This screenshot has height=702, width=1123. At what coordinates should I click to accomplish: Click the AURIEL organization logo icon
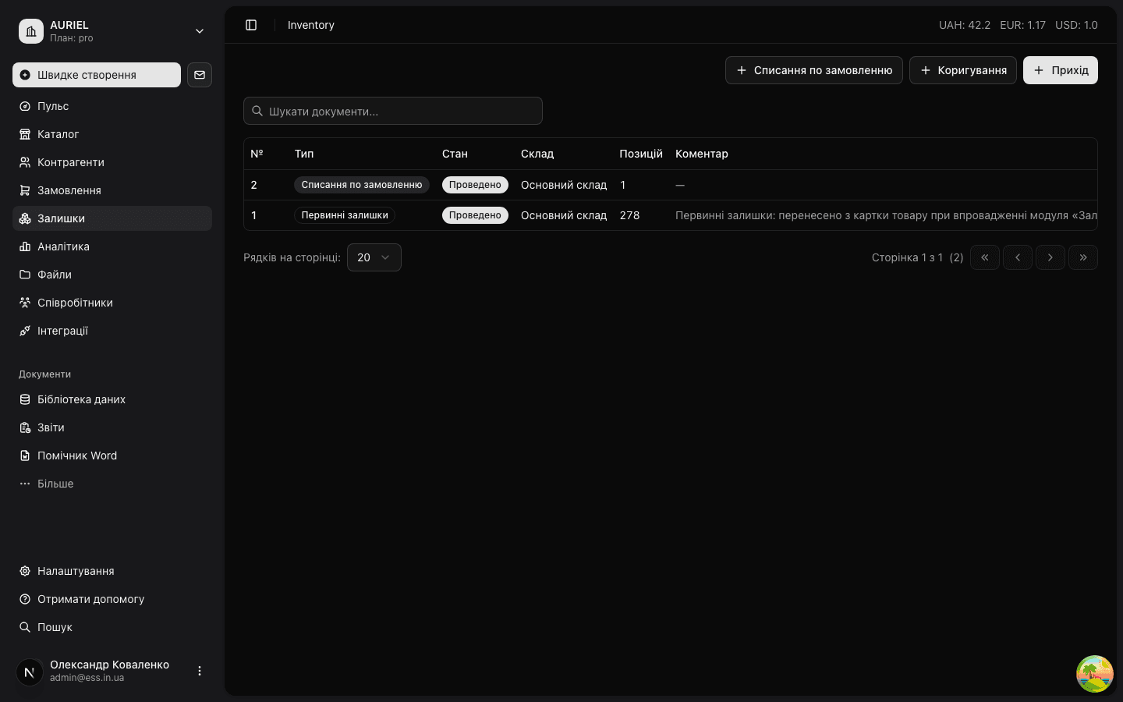point(31,31)
